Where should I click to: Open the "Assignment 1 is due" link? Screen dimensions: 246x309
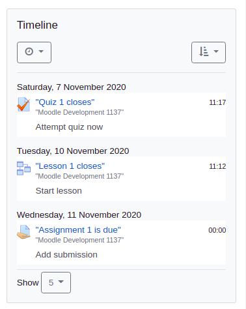point(78,230)
